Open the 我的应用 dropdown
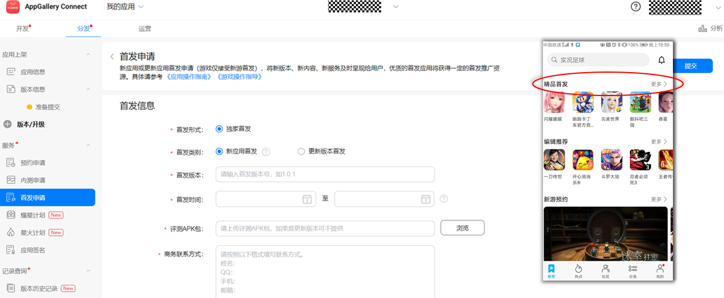 125,7
